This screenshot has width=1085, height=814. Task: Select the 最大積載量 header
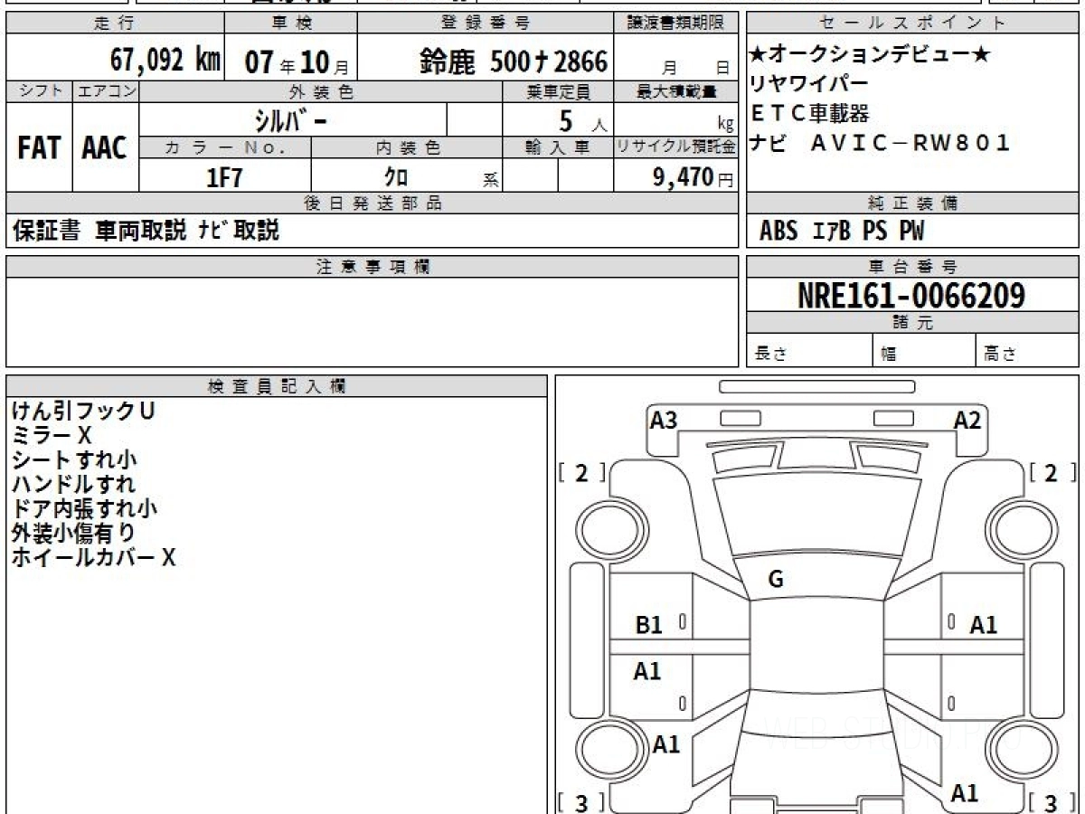676,91
